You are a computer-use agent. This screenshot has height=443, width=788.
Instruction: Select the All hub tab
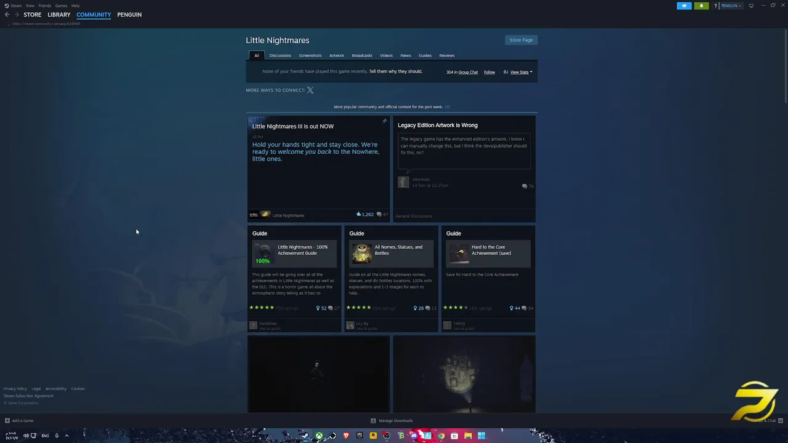point(257,55)
